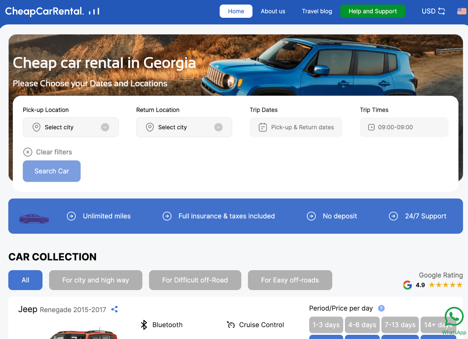The height and width of the screenshot is (339, 468).
Task: Filter cars for city and high way
Action: pyautogui.click(x=96, y=280)
